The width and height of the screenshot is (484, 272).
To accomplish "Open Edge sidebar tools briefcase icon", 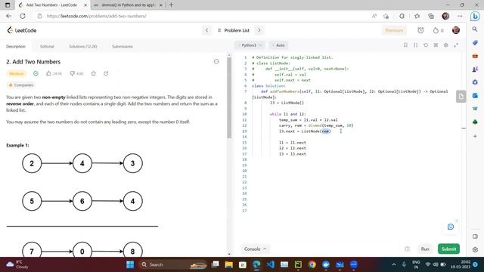I will tap(475, 56).
